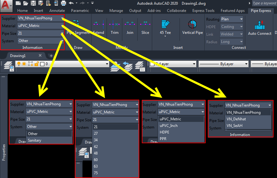Toggle freeze sun icon for layer 0
Viewport: 277px width, 178px height.
24,64
